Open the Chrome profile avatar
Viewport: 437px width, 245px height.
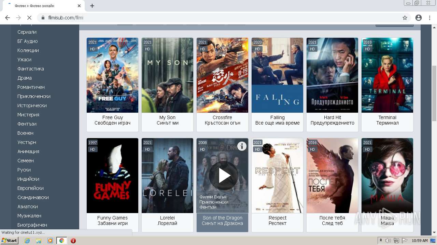pyautogui.click(x=419, y=18)
